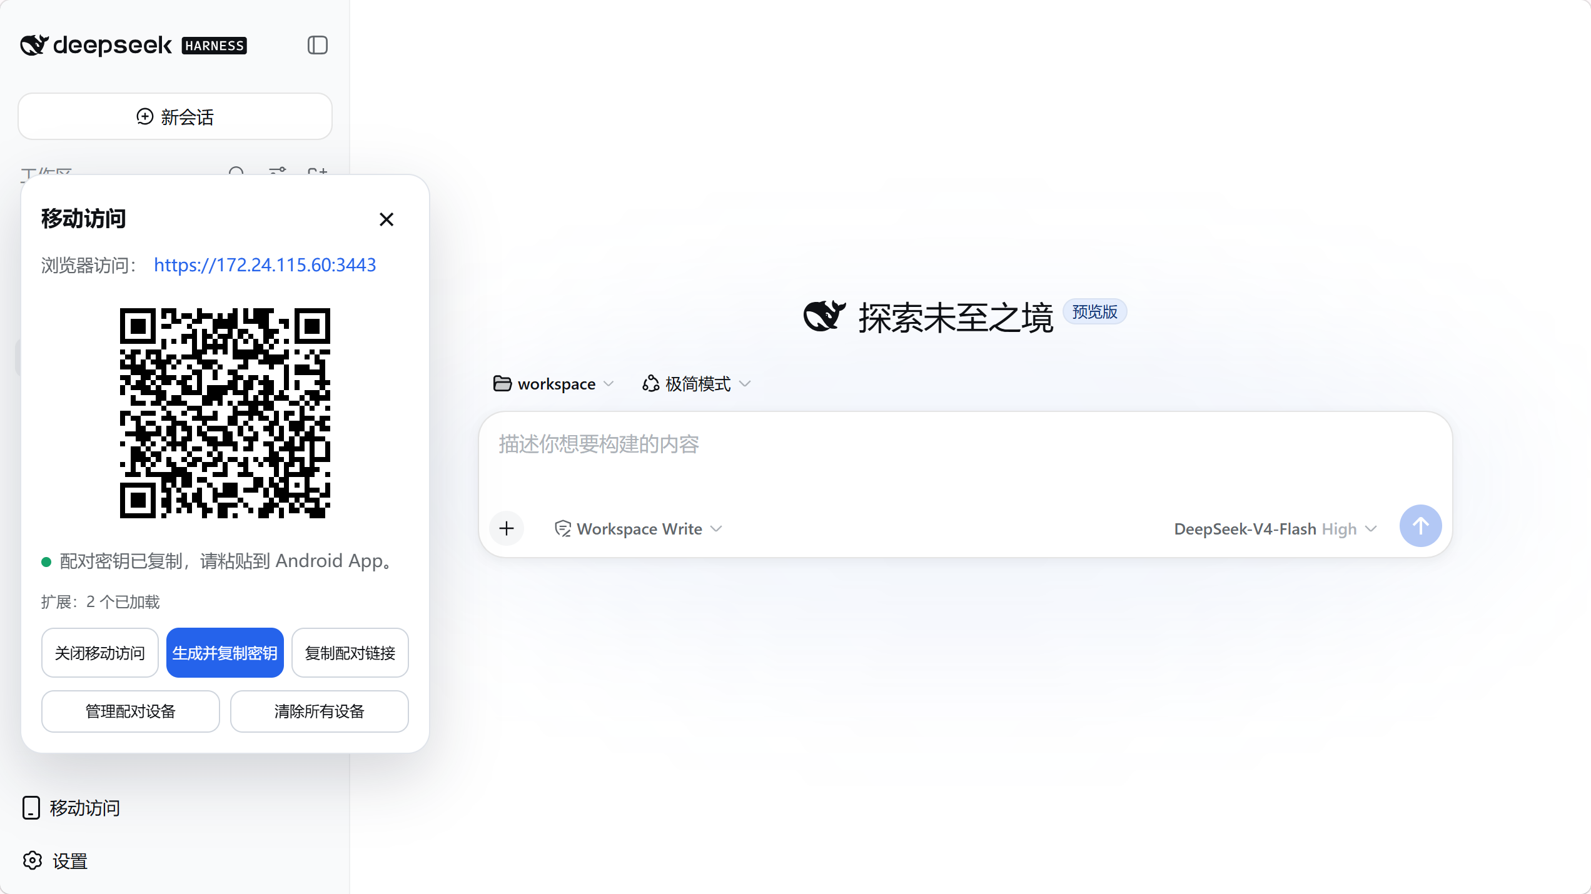
Task: Open the https://172.24.115.60:3443 browser link
Action: (265, 265)
